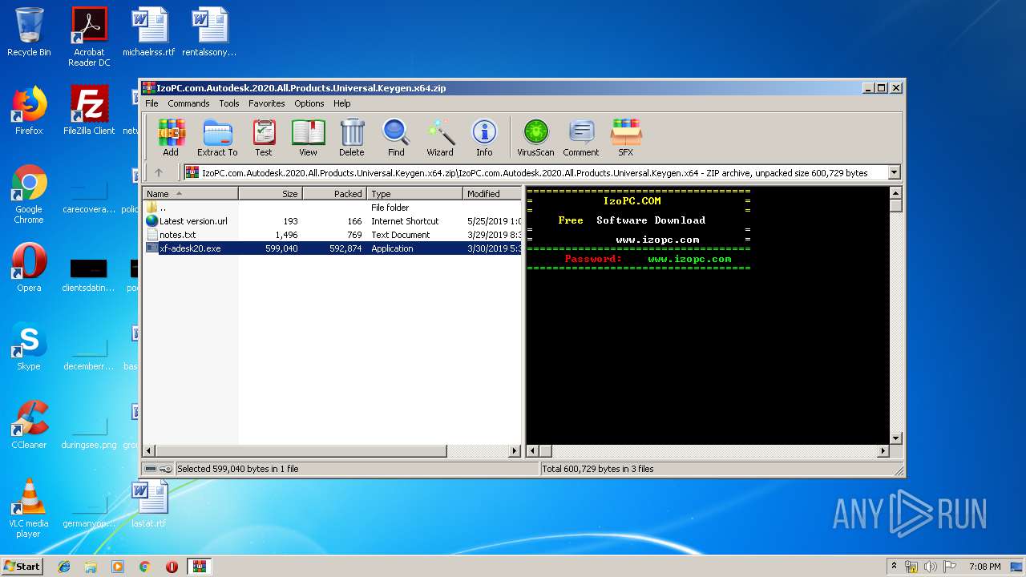Open rentalssony desktop document

(209, 31)
